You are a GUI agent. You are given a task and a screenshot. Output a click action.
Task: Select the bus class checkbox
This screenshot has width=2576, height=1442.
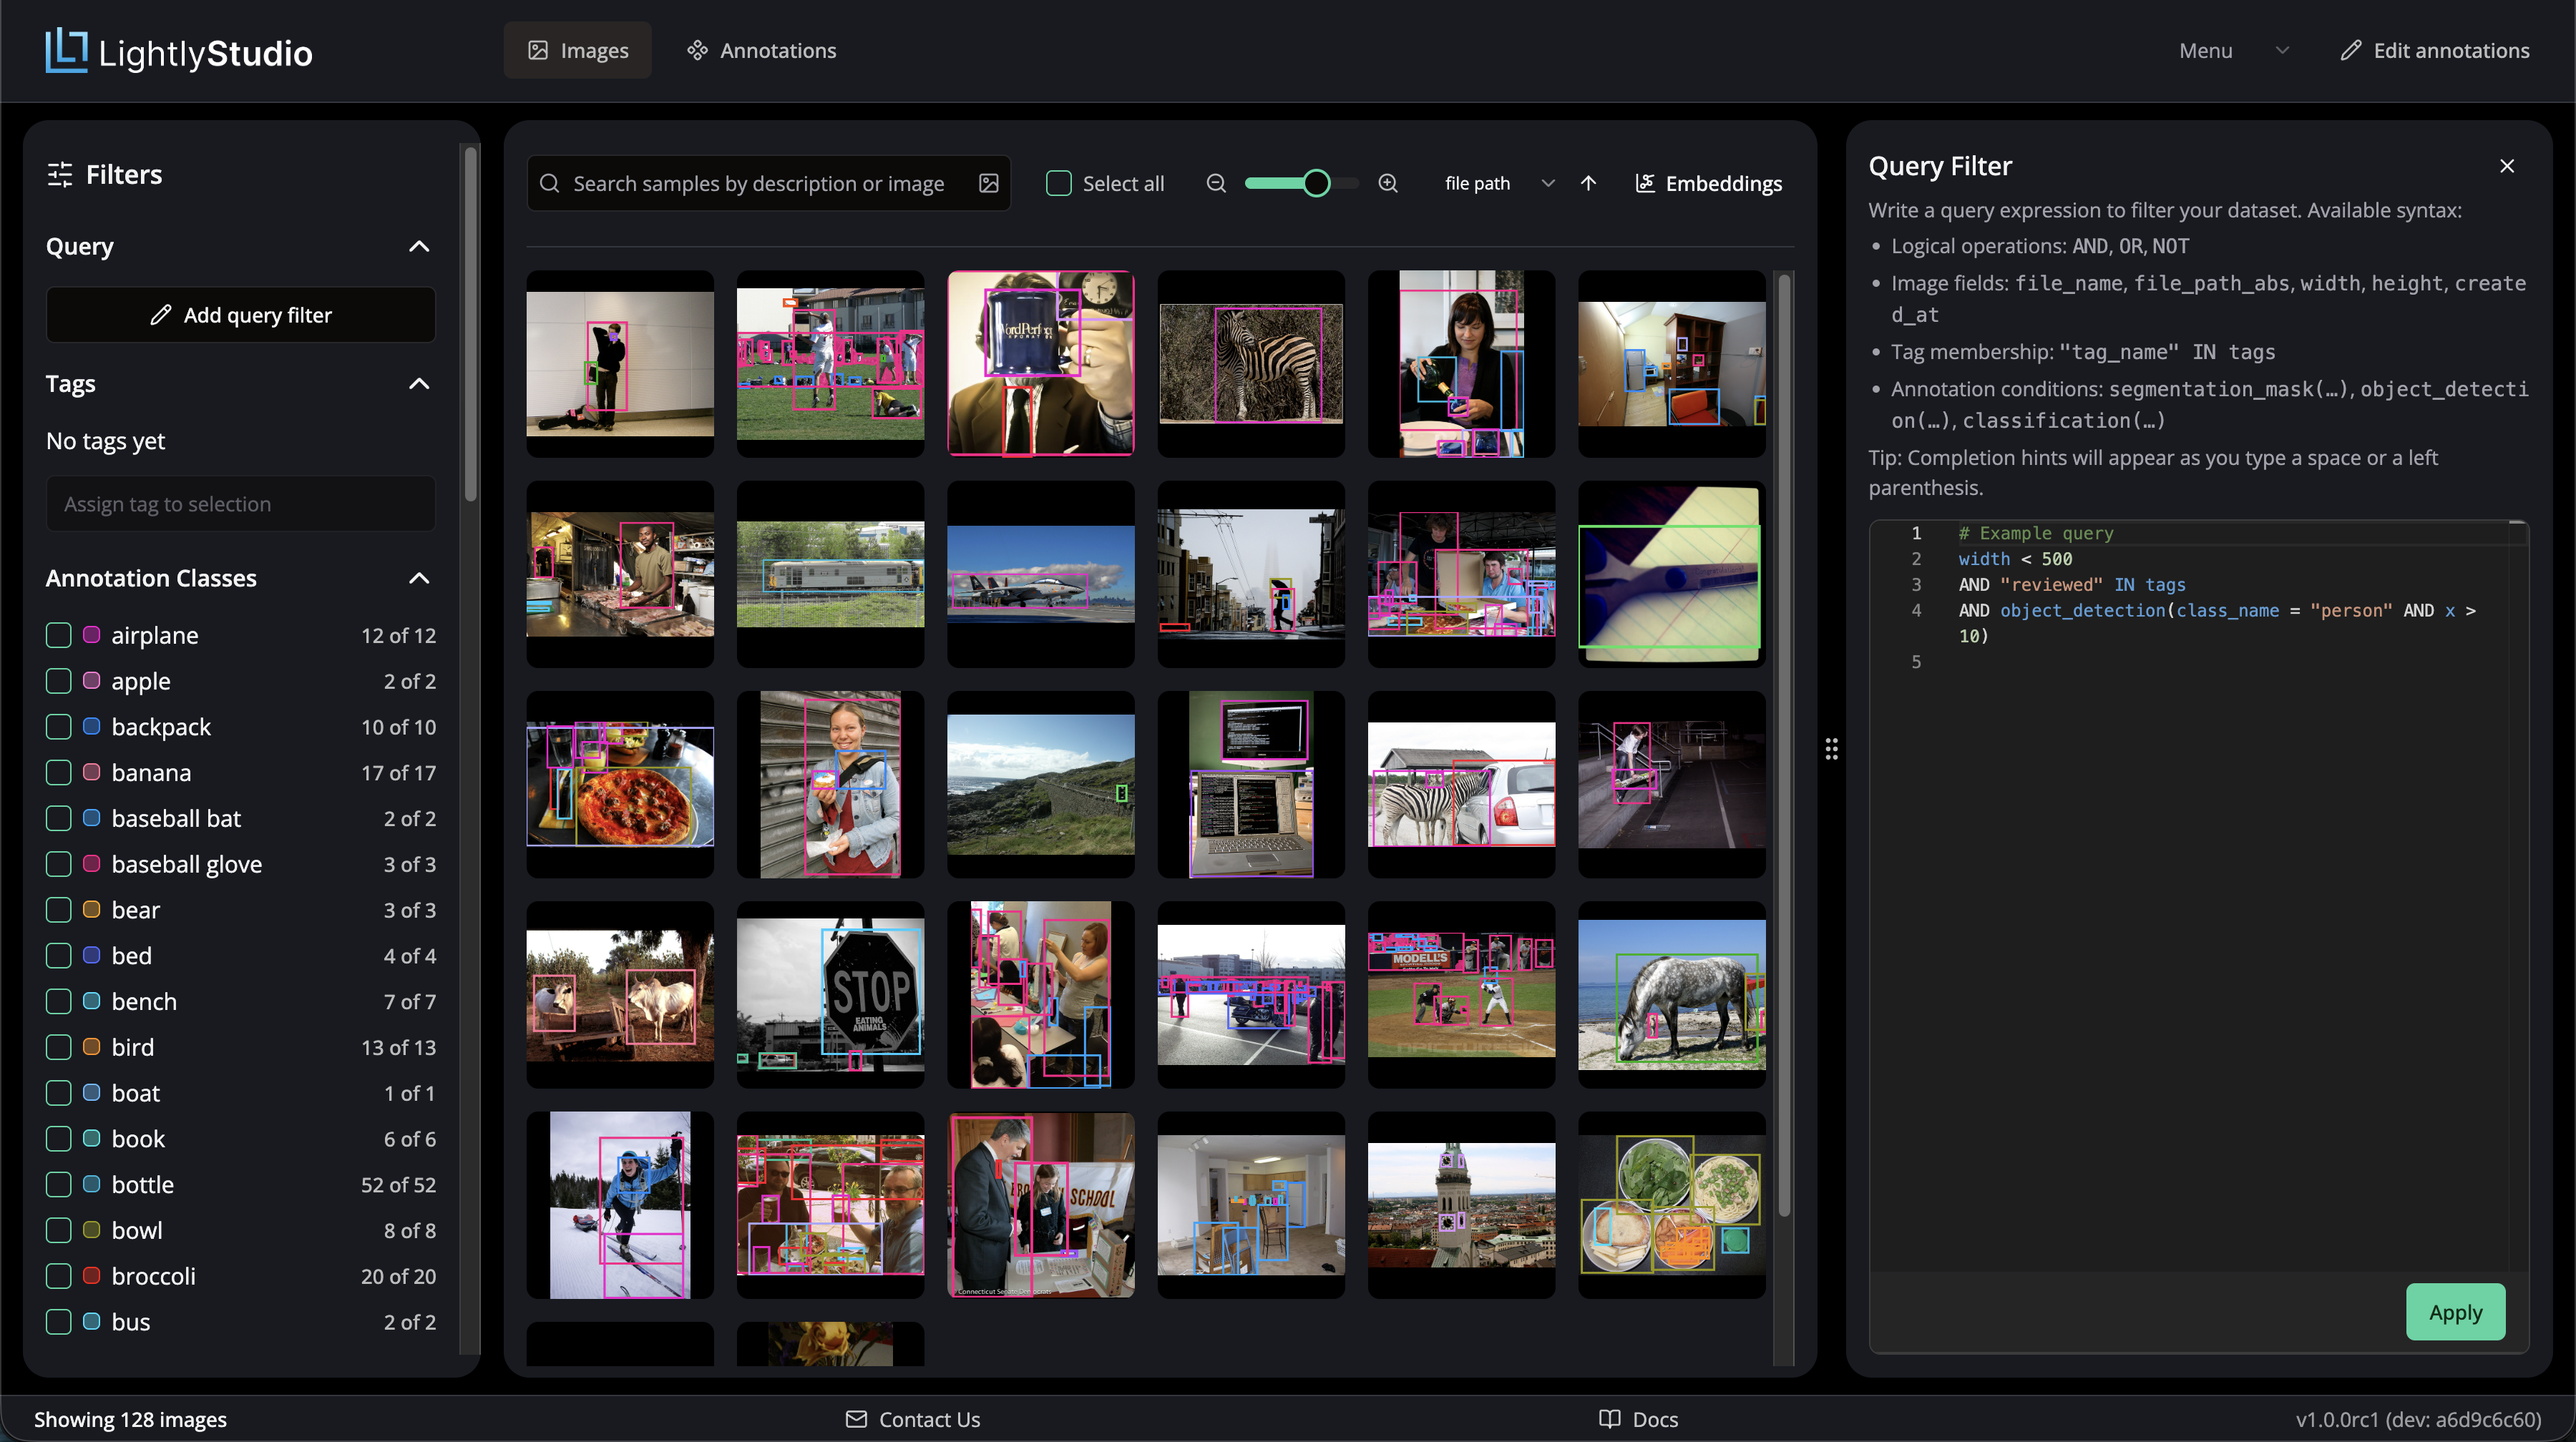(x=59, y=1321)
